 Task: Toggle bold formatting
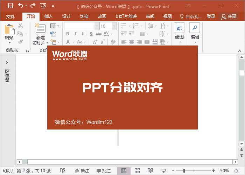click(x=68, y=34)
